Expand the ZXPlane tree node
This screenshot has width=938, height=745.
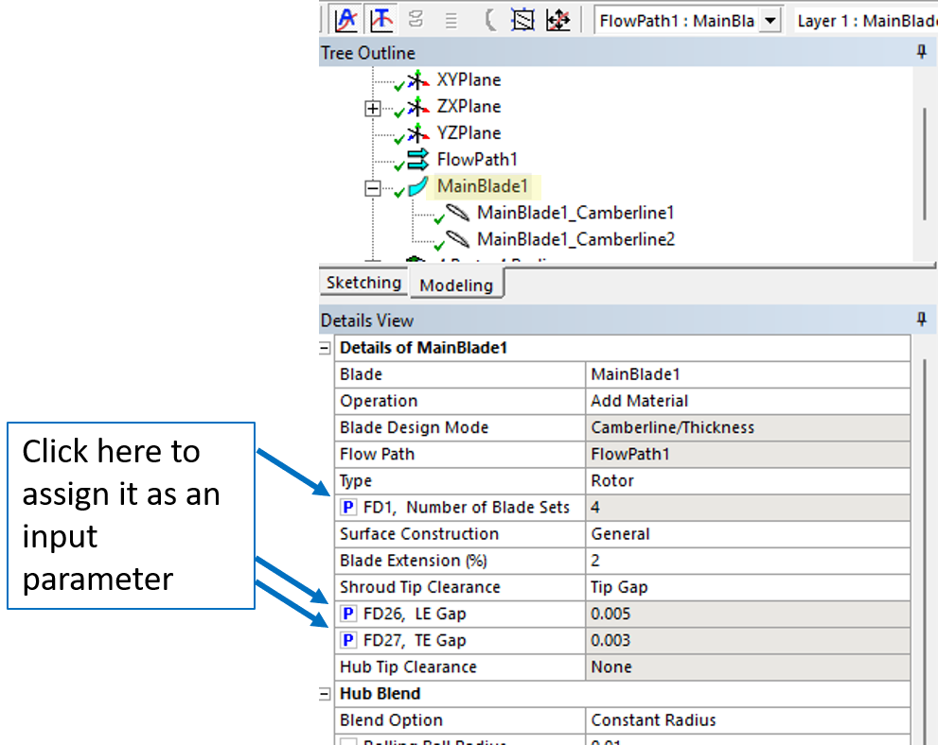coord(372,108)
